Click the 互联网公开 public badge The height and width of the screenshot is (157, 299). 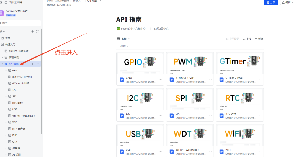click(x=11, y=15)
